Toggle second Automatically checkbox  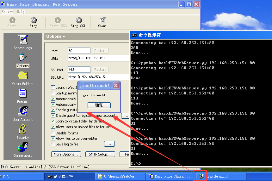53,104
